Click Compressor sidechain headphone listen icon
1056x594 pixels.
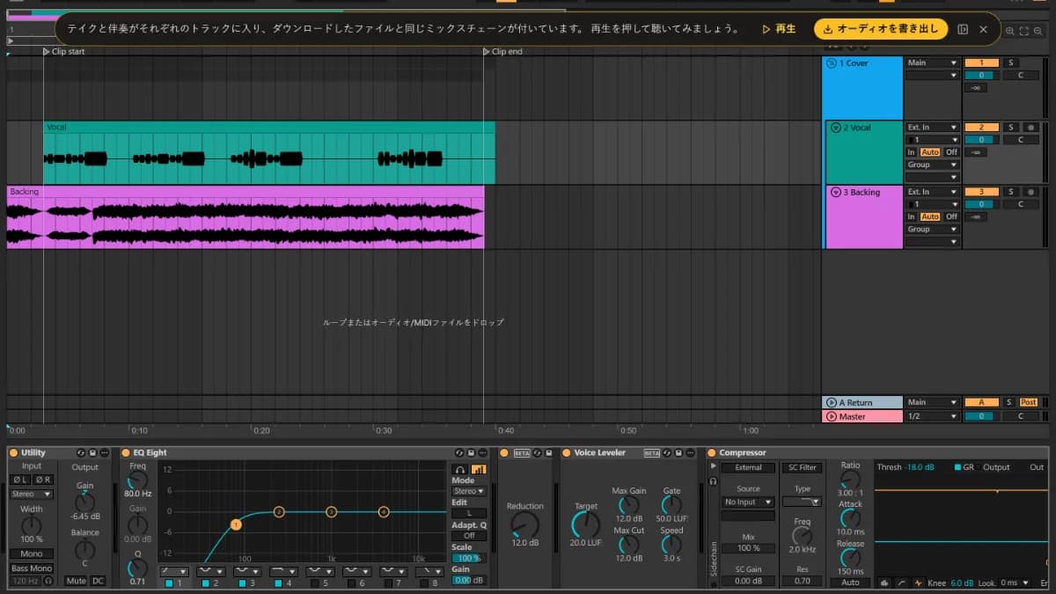pyautogui.click(x=713, y=481)
